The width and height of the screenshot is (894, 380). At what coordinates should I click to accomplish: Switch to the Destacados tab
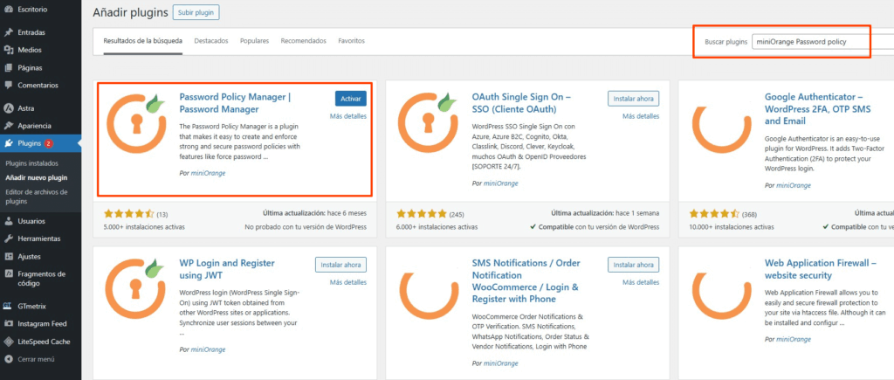[211, 41]
